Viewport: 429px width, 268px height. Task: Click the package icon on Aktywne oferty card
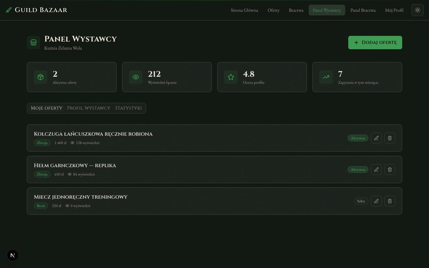(x=41, y=77)
